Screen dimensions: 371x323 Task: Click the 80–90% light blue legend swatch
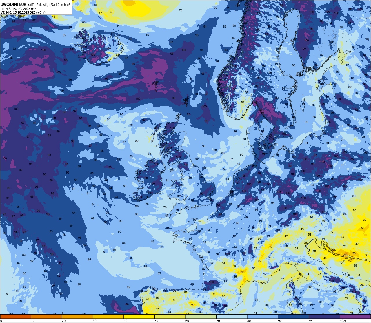tap(263, 316)
